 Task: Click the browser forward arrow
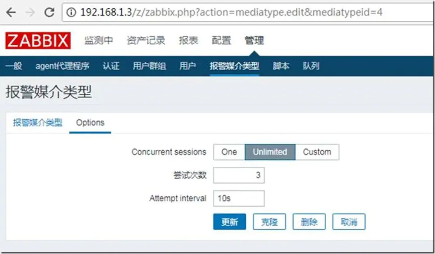[x=30, y=12]
